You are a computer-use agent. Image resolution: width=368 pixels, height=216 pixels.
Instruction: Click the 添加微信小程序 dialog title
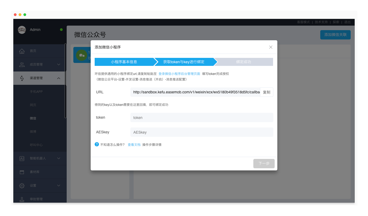[x=108, y=47]
